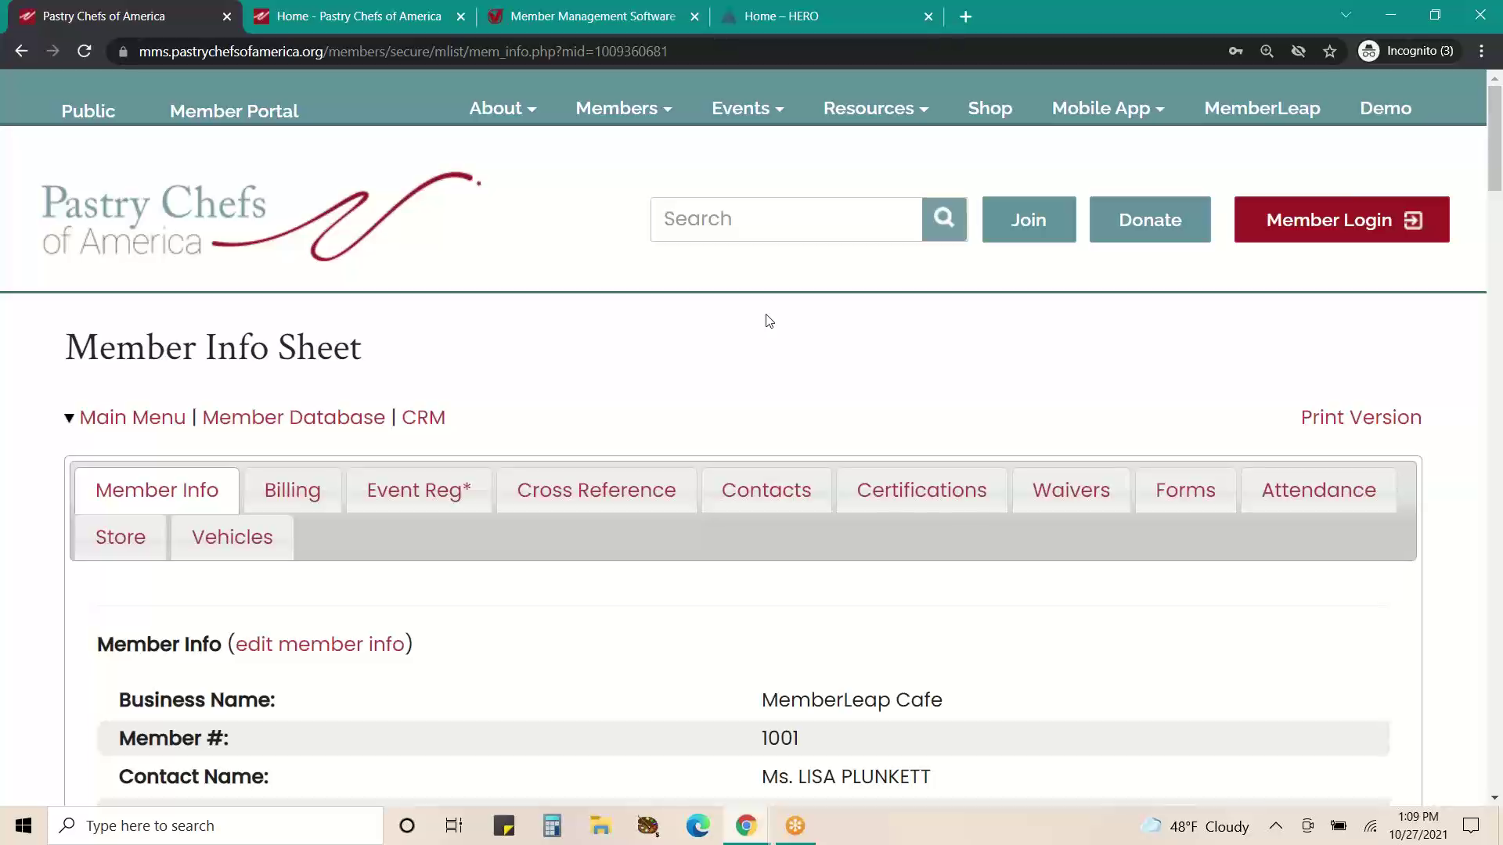Expand the Events dropdown menu
This screenshot has width=1503, height=845.
pos(748,109)
